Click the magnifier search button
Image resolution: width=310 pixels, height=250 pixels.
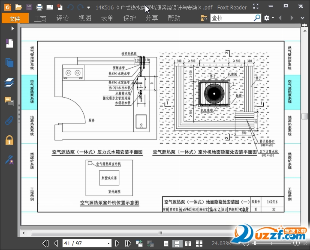pos(257,18)
